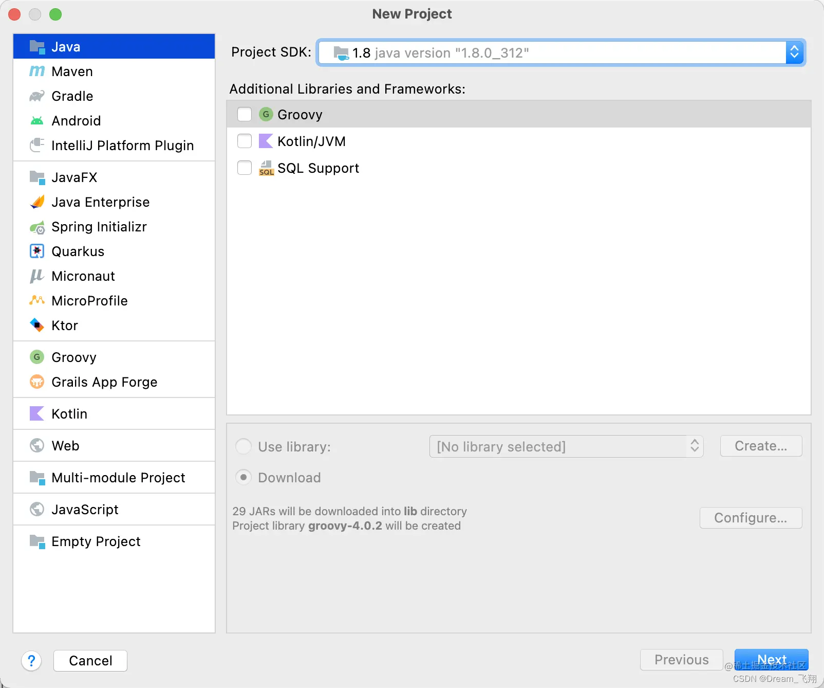Select Grails App Forge label
824x688 pixels.
pyautogui.click(x=104, y=382)
